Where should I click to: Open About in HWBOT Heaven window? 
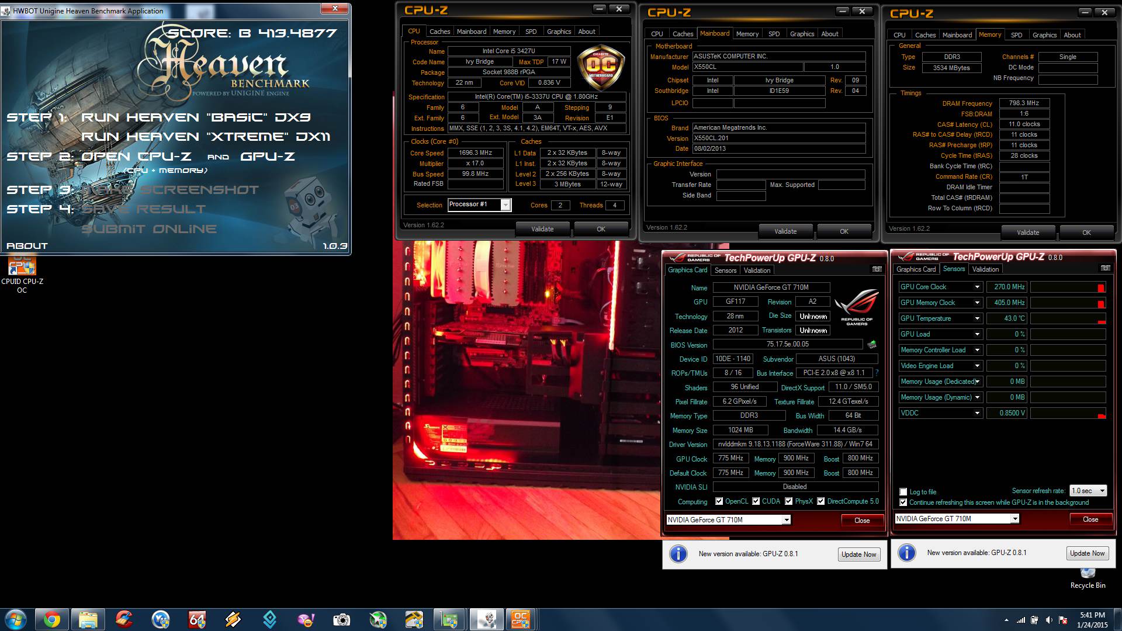(27, 246)
